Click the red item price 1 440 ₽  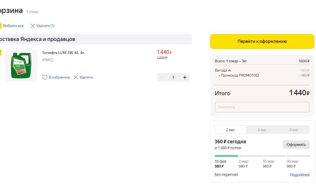[x=164, y=52]
